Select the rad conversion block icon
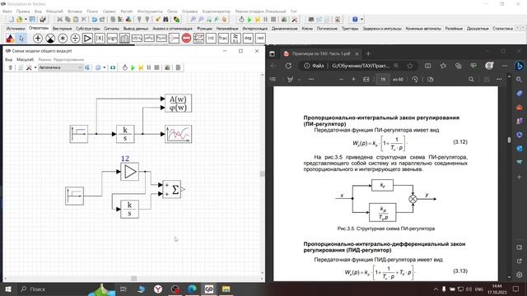The height and width of the screenshot is (296, 527). pyautogui.click(x=260, y=39)
